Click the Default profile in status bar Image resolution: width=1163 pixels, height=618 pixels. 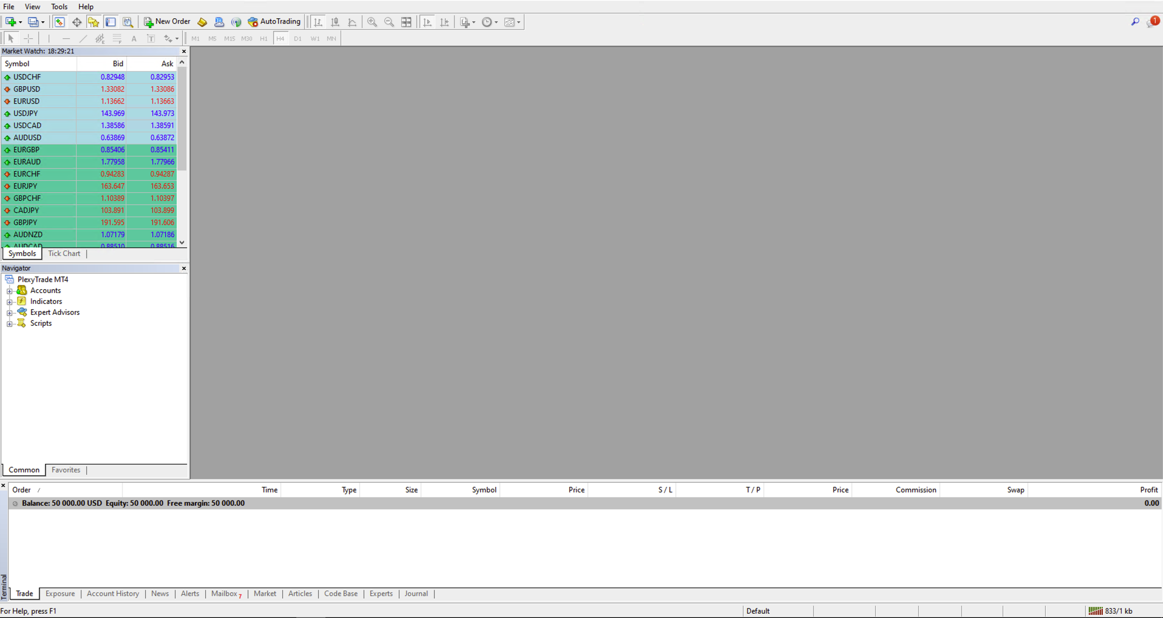pyautogui.click(x=758, y=611)
